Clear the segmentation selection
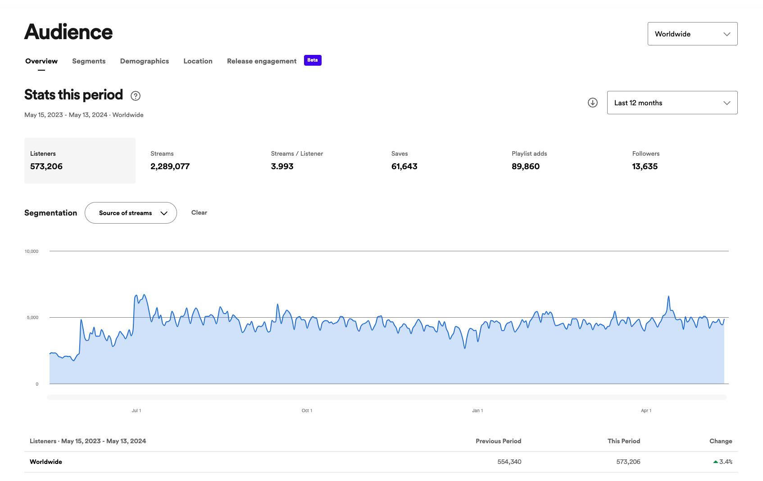 click(x=199, y=212)
